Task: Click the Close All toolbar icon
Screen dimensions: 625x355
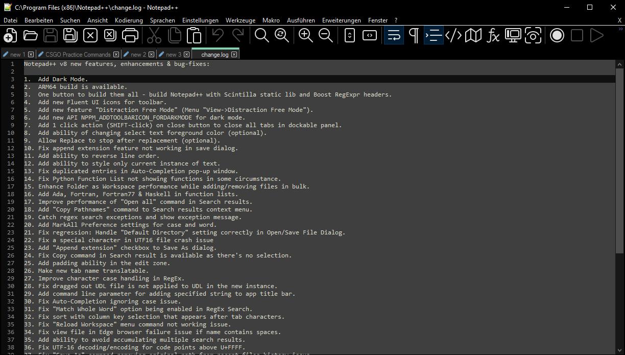Action: (110, 35)
